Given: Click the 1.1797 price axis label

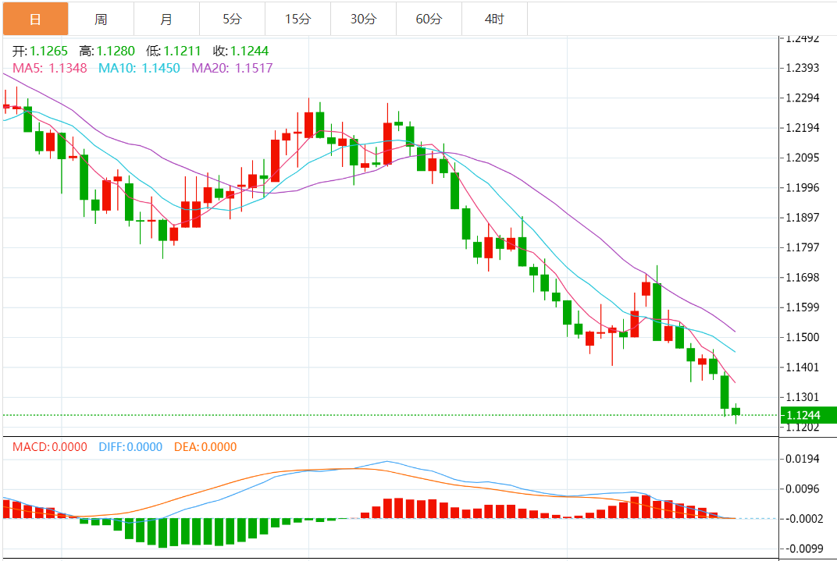Looking at the screenshot, I should tap(803, 247).
